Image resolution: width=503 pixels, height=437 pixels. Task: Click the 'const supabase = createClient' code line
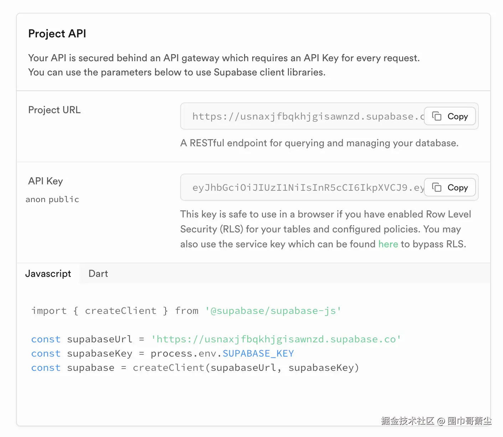point(195,368)
